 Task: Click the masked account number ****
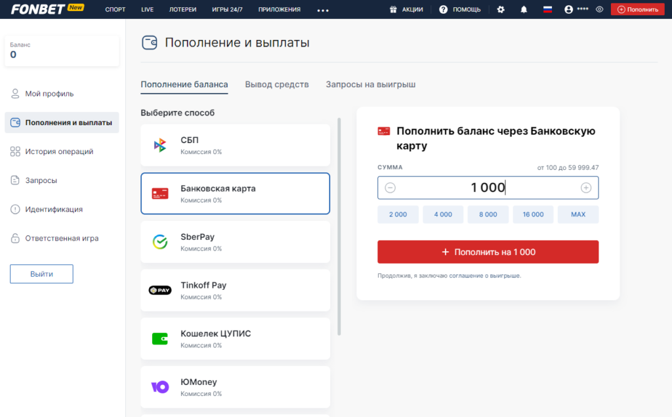[x=583, y=9]
